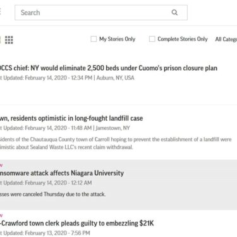The width and height of the screenshot is (237, 237).
Task: Enable the My Stories Only checkbox
Action: (x=94, y=39)
